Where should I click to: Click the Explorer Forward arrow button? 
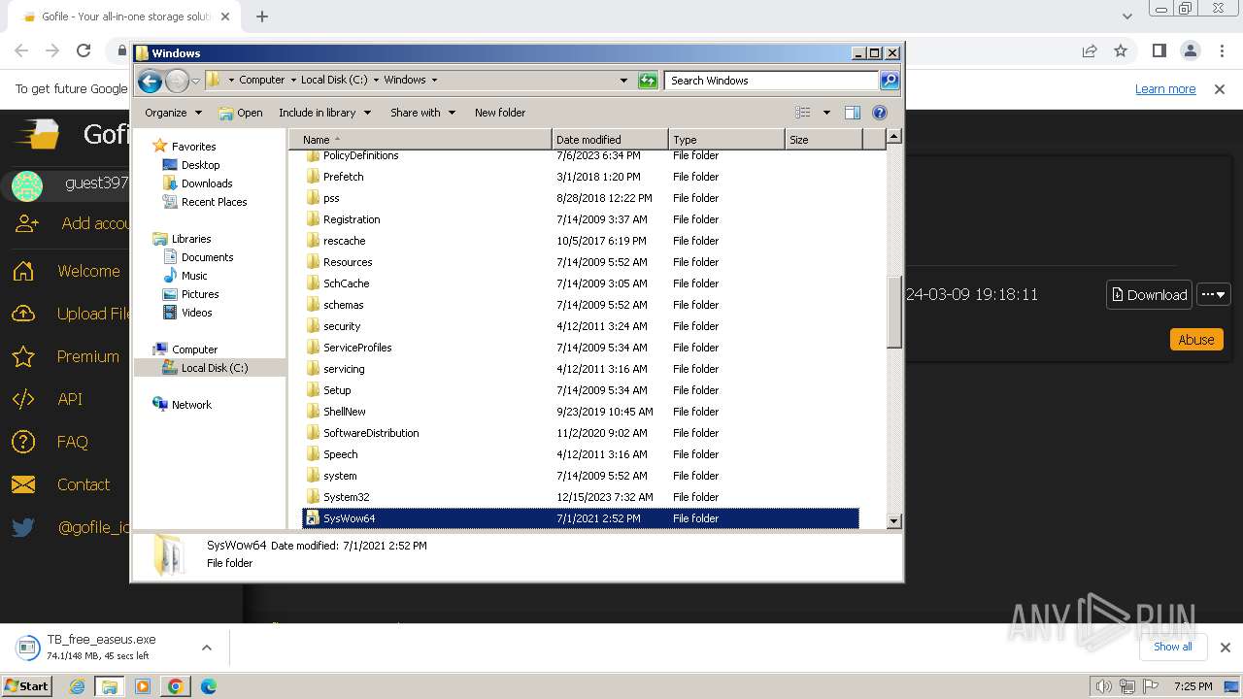pos(177,81)
